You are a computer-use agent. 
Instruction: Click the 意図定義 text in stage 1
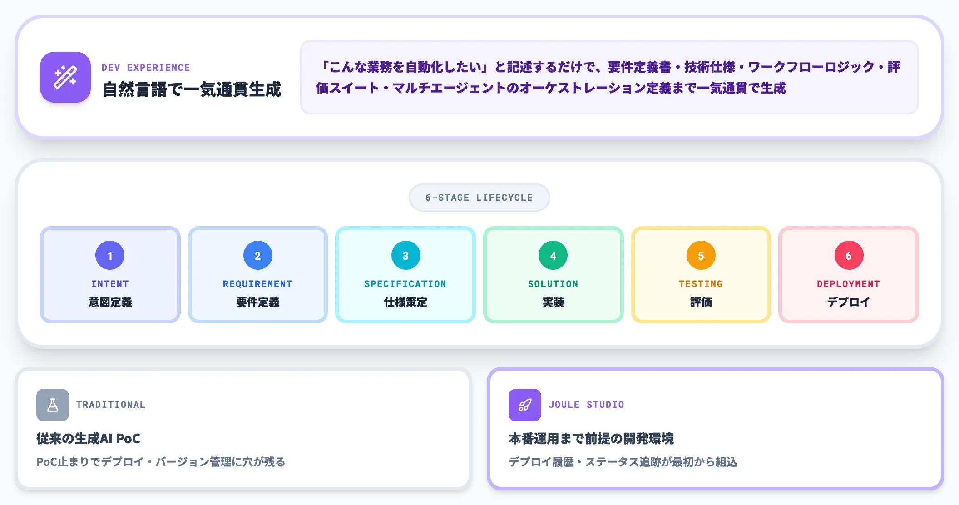click(110, 302)
